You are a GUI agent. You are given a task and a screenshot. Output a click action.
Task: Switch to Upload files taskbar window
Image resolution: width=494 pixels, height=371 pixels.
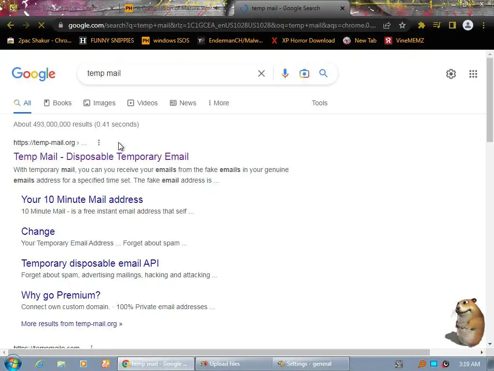click(x=233, y=364)
